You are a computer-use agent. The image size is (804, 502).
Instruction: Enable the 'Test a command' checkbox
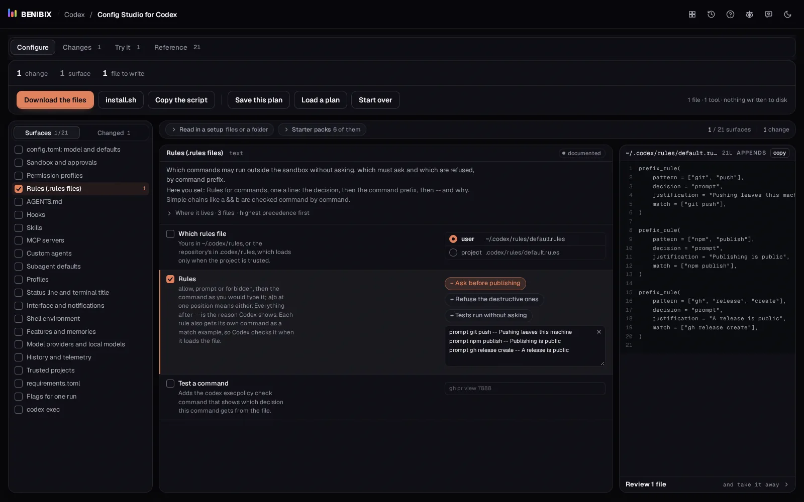click(x=170, y=384)
